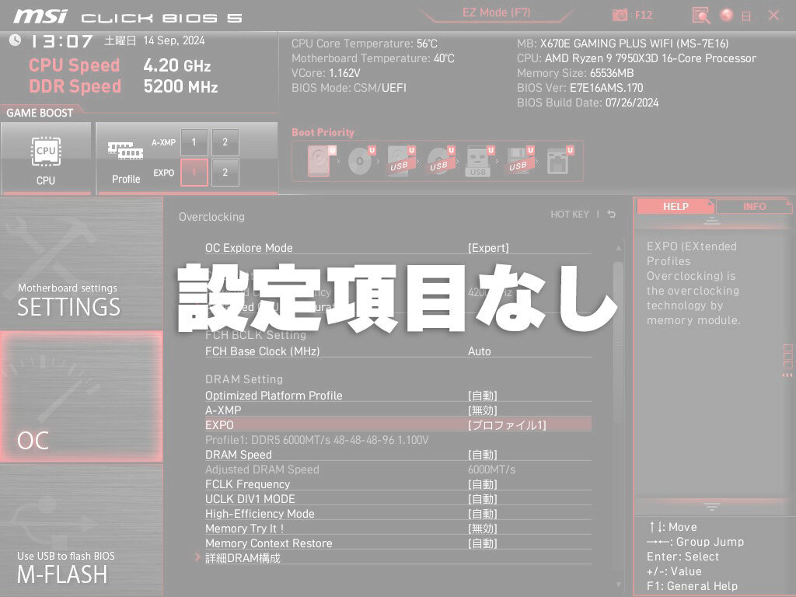Open the BIOS search icon
796x597 pixels.
pyautogui.click(x=701, y=16)
